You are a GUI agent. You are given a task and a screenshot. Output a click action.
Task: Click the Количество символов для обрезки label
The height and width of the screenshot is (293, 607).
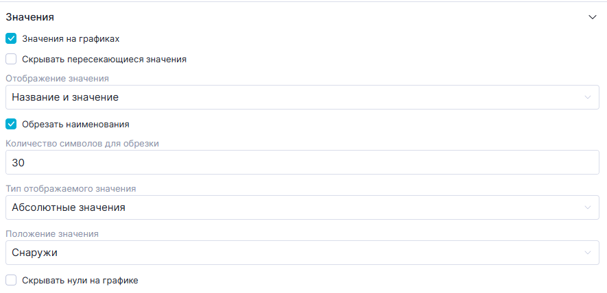click(82, 144)
